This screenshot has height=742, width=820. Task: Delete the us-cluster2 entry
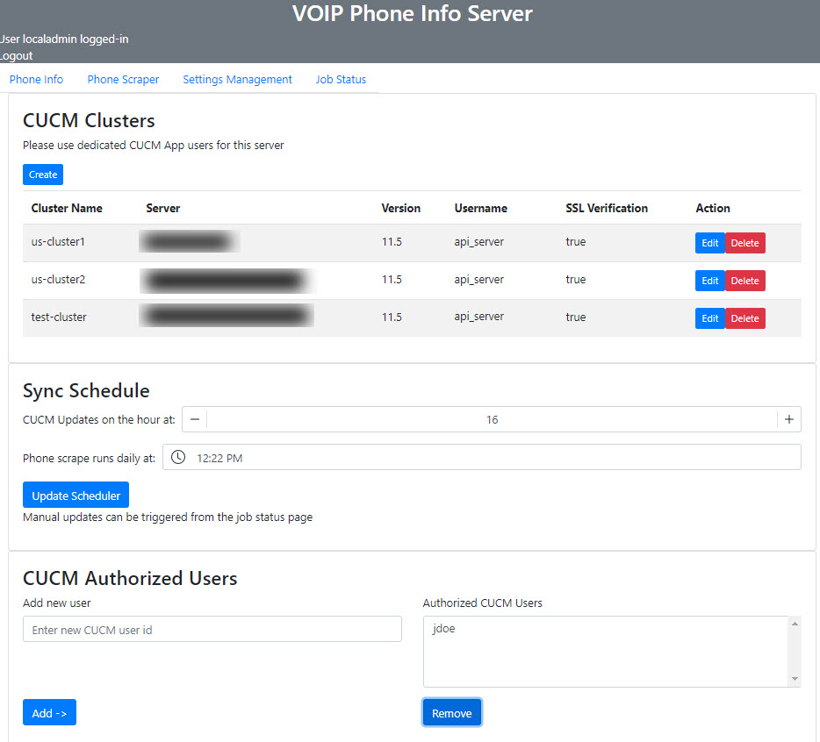point(744,281)
